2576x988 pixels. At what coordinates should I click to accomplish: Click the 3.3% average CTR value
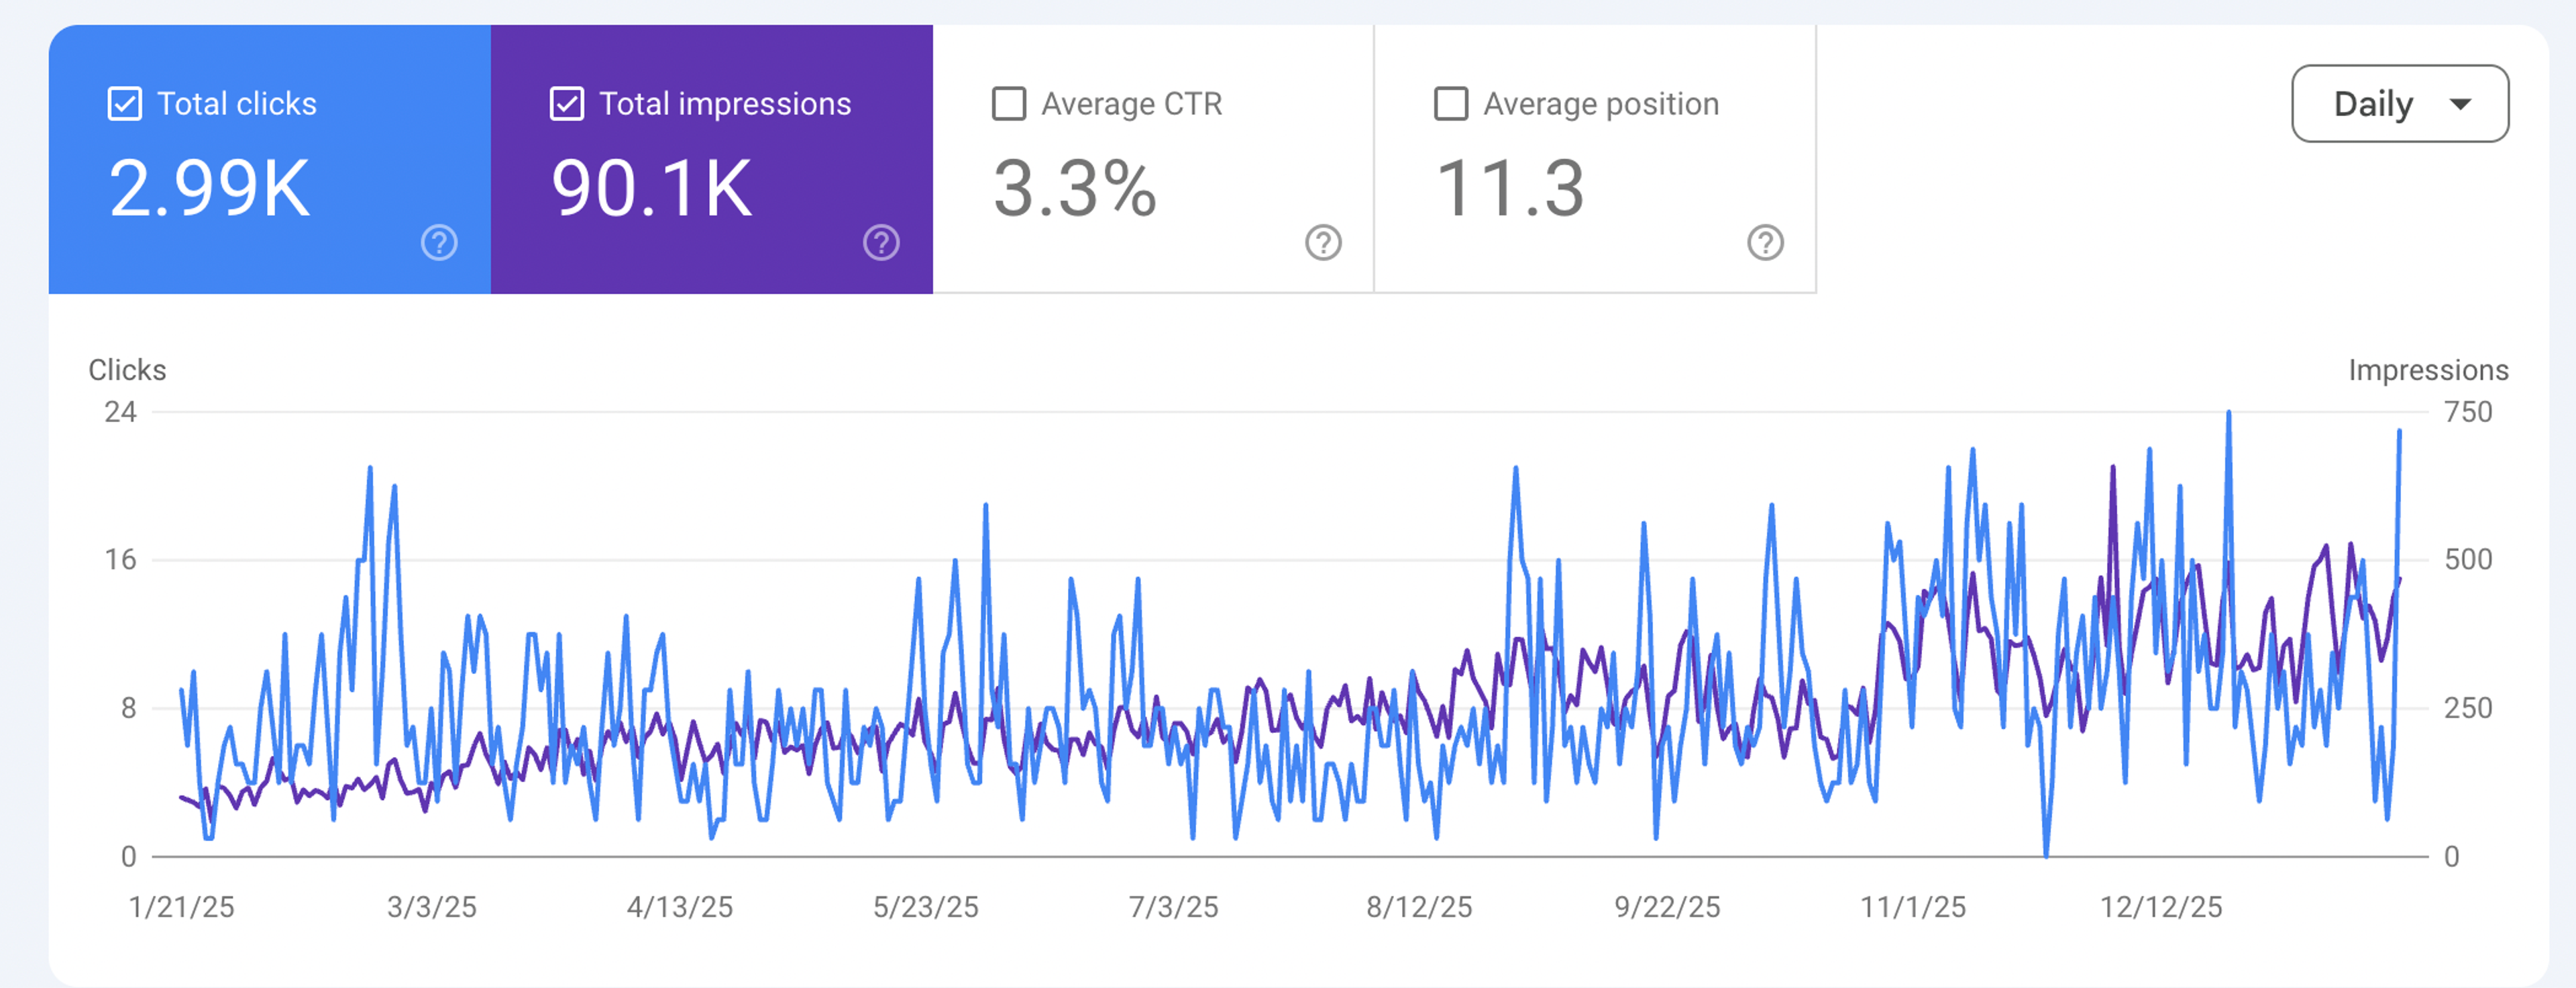(1075, 188)
